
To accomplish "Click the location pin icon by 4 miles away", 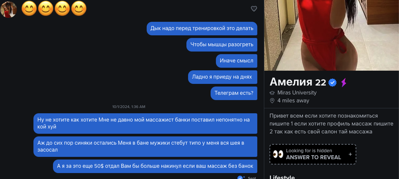I will pyautogui.click(x=273, y=101).
